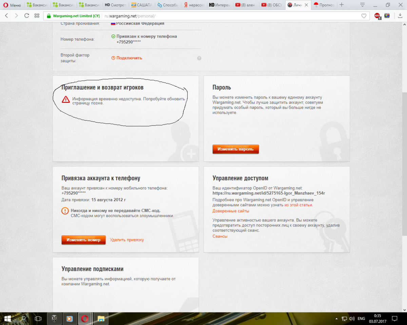Viewport: 407px width, 325px height.
Task: Click Opera icon on taskbar
Action: pos(85,319)
